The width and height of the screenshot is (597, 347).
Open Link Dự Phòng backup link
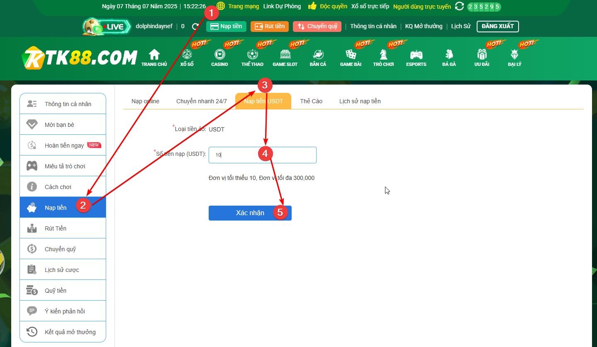pyautogui.click(x=282, y=6)
